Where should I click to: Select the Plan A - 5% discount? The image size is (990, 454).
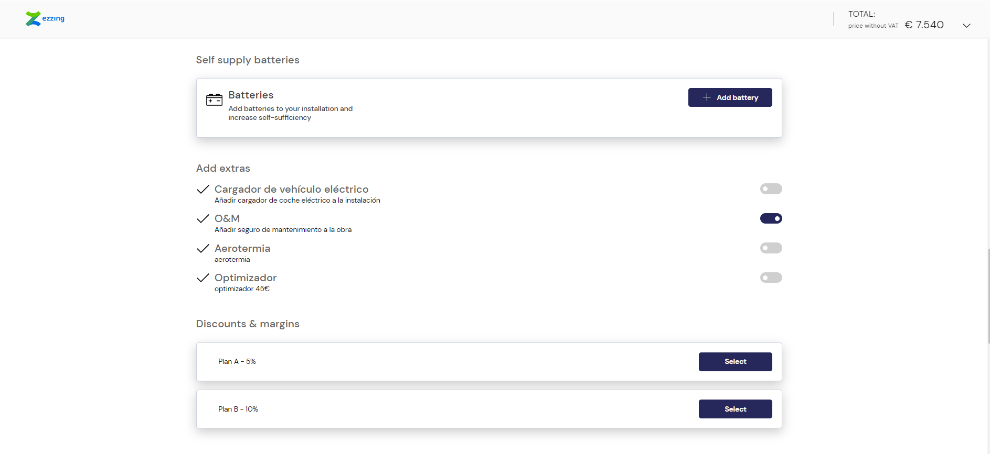pos(735,362)
